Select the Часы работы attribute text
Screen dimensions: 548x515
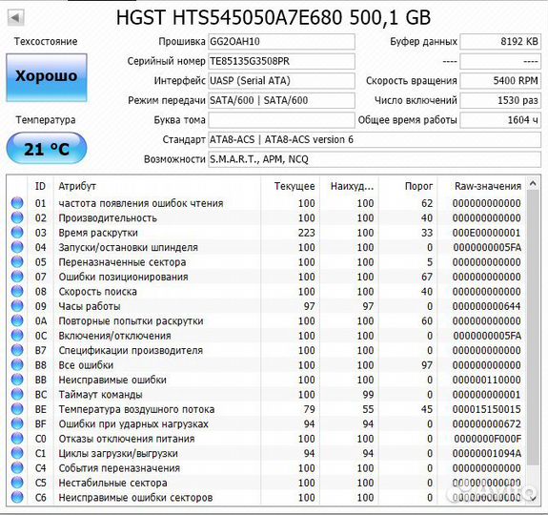[x=90, y=306]
